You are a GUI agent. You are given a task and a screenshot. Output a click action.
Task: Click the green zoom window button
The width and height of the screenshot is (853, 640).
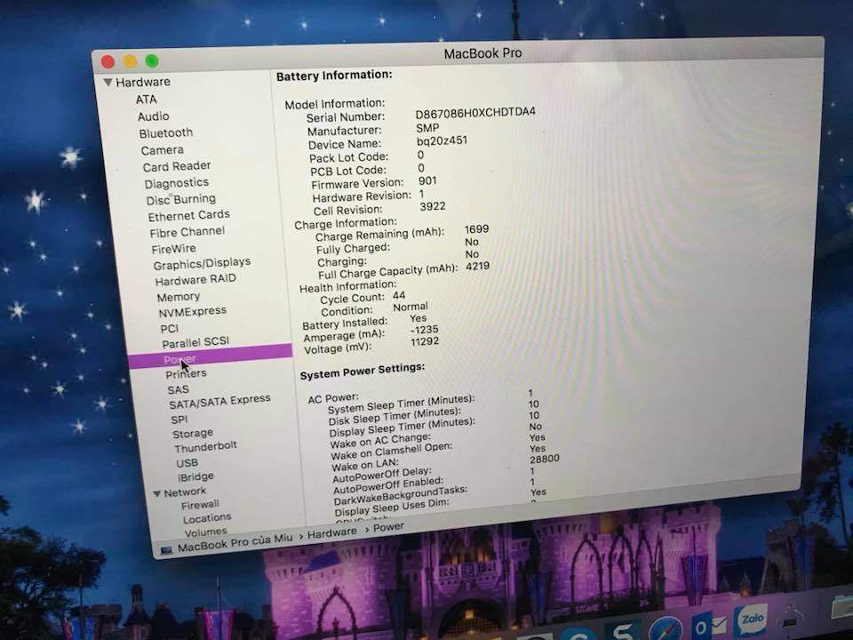[x=152, y=61]
